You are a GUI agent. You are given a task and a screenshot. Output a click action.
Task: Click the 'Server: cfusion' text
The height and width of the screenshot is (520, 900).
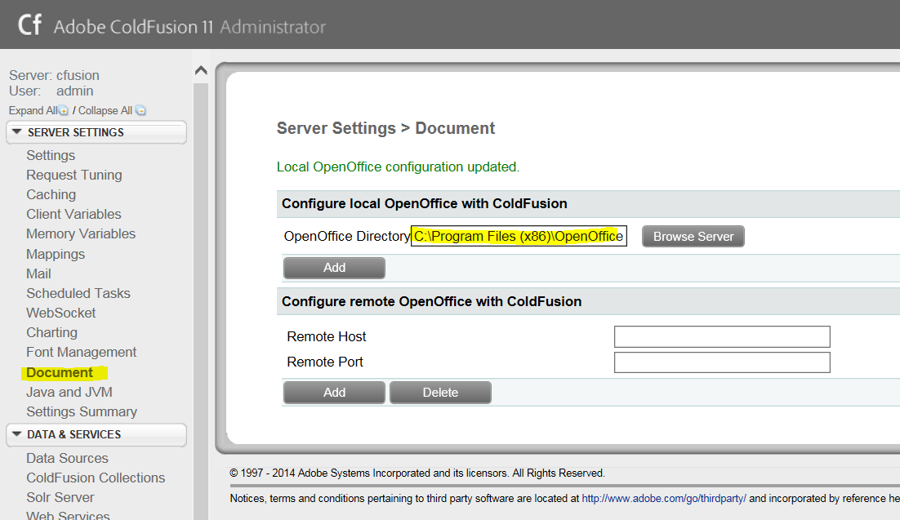click(54, 75)
